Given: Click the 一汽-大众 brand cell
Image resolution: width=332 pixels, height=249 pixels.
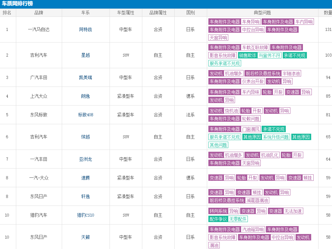Looking at the screenshot, I should click(39, 178).
